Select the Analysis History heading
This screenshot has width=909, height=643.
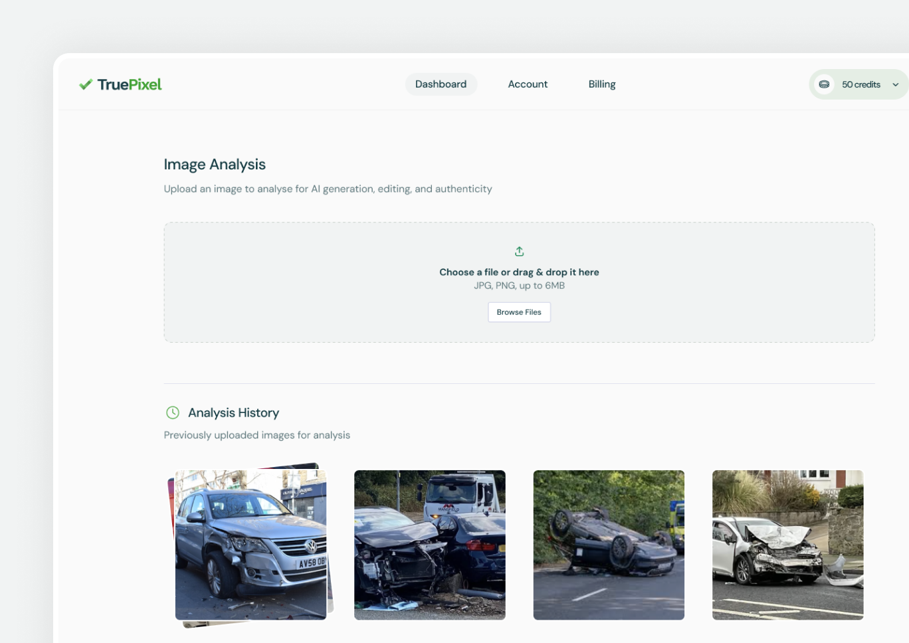(x=233, y=413)
